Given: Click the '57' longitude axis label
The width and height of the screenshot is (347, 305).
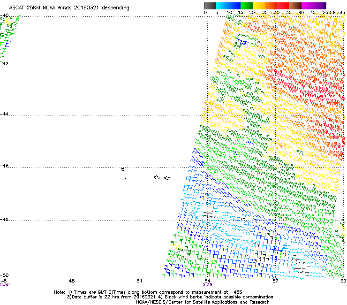Looking at the screenshot, I should pyautogui.click(x=275, y=281).
